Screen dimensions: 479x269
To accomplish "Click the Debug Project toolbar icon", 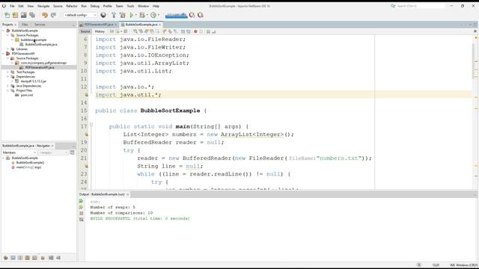I will point(142,15).
